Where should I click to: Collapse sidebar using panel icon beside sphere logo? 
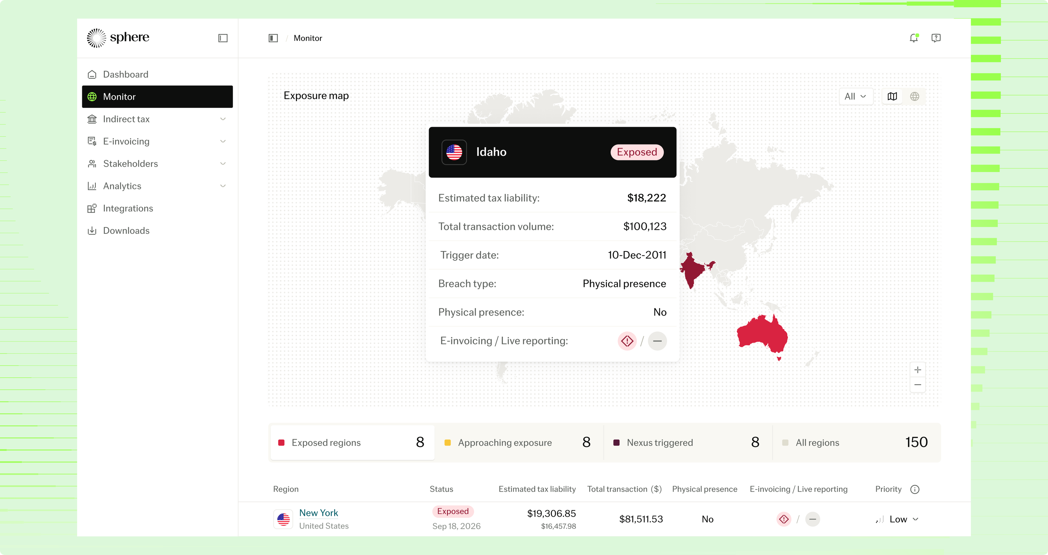point(222,38)
